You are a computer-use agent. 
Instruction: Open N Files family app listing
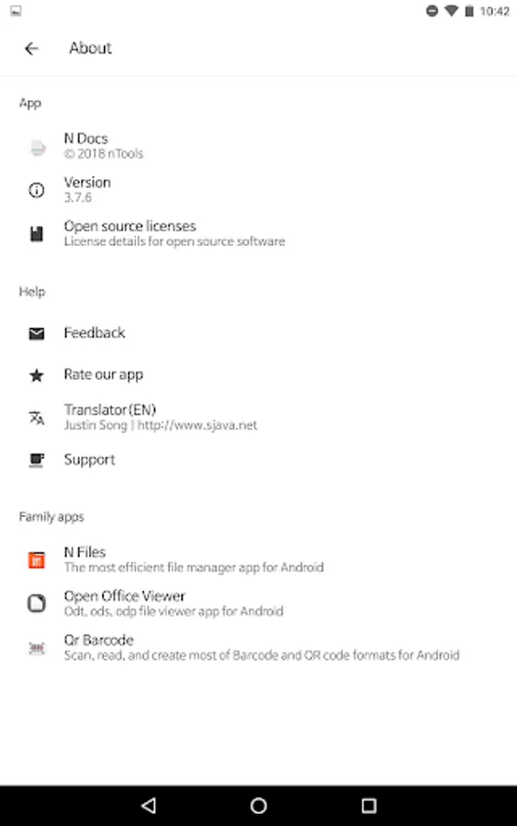click(258, 560)
